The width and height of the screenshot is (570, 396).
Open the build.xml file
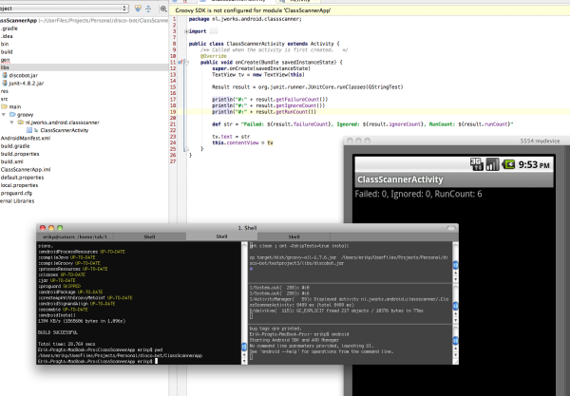tap(11, 161)
